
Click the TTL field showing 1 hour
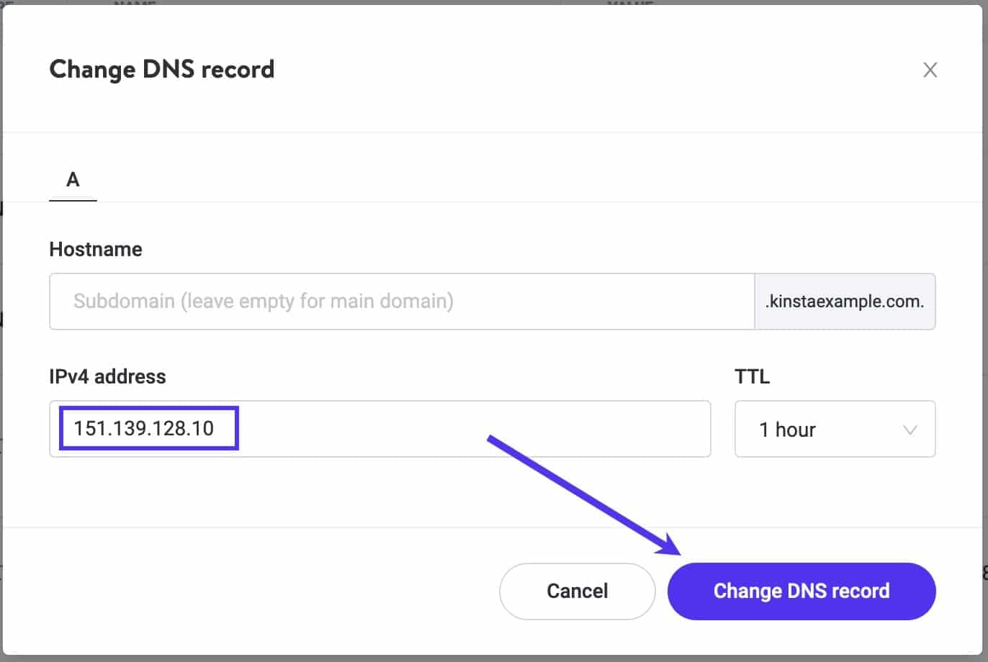click(834, 429)
